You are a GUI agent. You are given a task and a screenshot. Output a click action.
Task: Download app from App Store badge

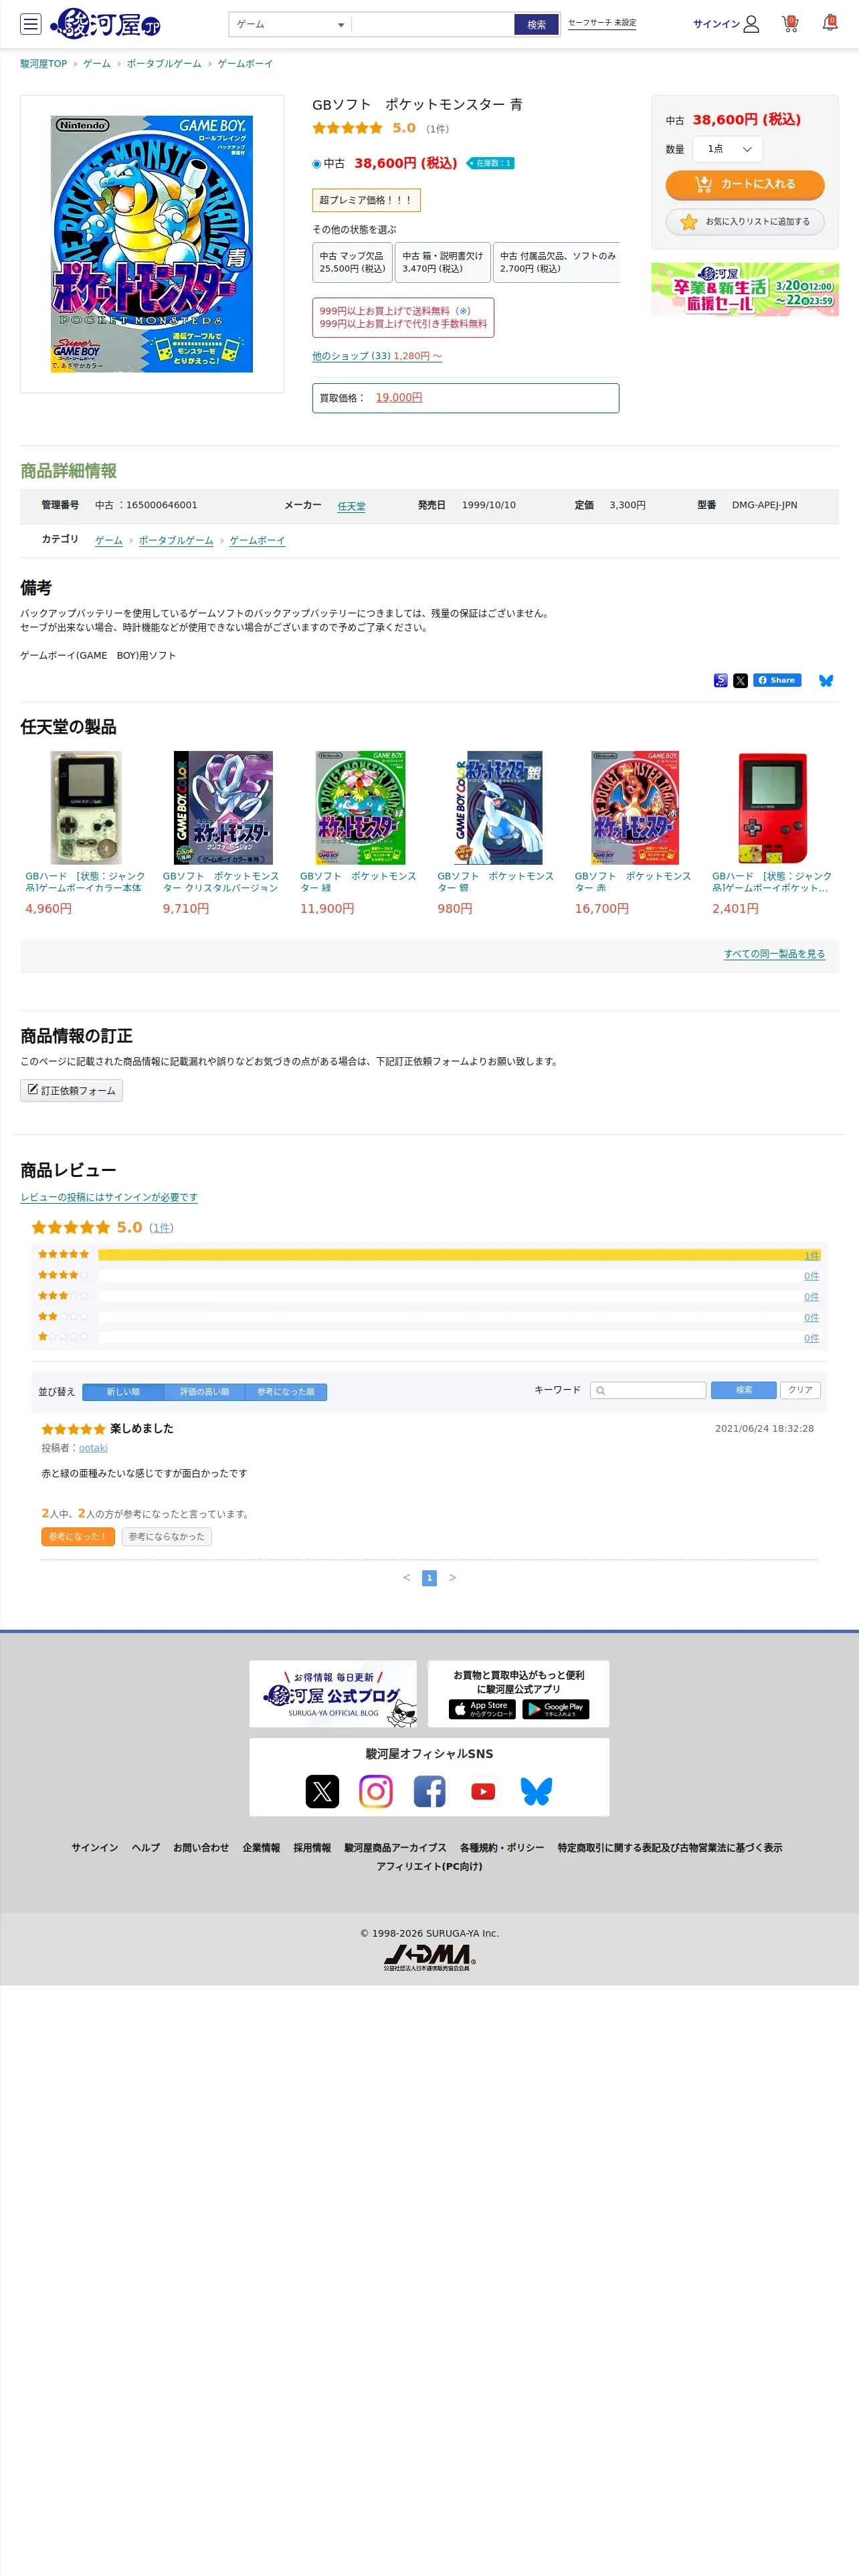(482, 1709)
